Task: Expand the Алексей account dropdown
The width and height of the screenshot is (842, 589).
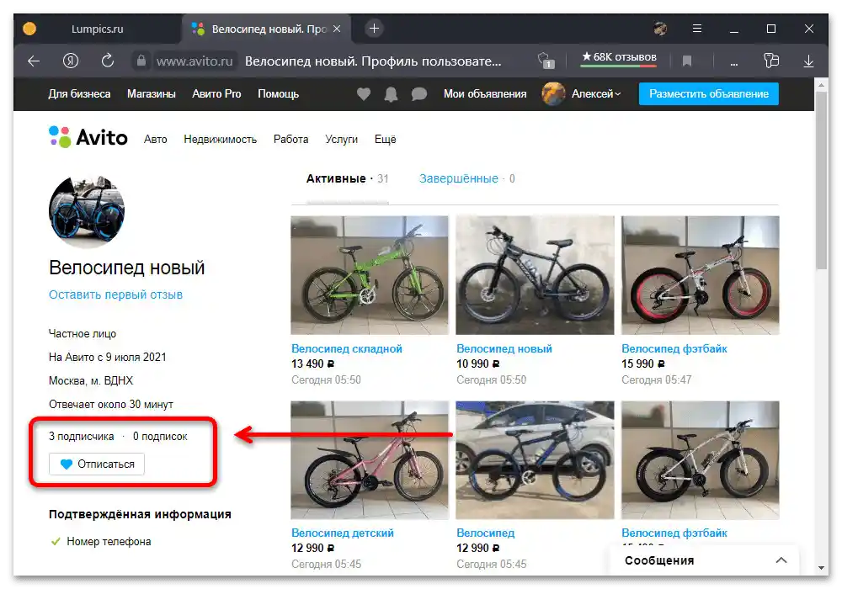Action: (596, 94)
